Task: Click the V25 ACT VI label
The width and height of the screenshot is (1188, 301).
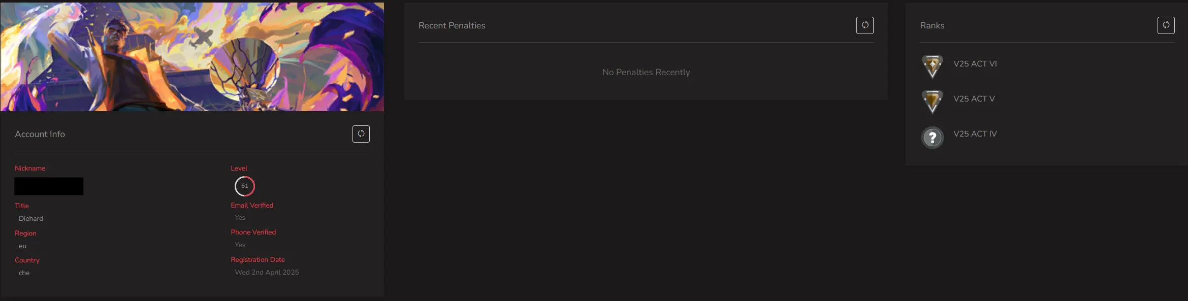Action: (975, 64)
